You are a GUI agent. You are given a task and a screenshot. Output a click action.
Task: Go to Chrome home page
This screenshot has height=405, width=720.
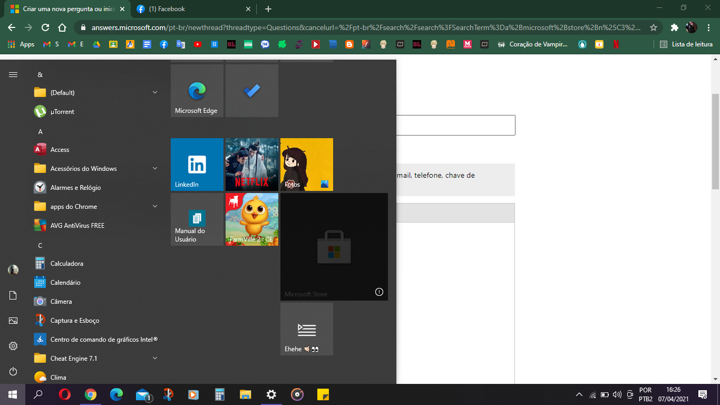(62, 27)
